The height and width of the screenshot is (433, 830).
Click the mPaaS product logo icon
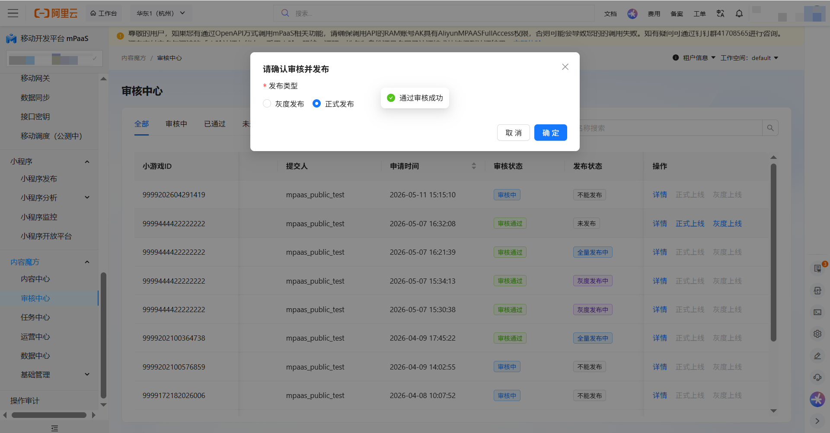(11, 38)
